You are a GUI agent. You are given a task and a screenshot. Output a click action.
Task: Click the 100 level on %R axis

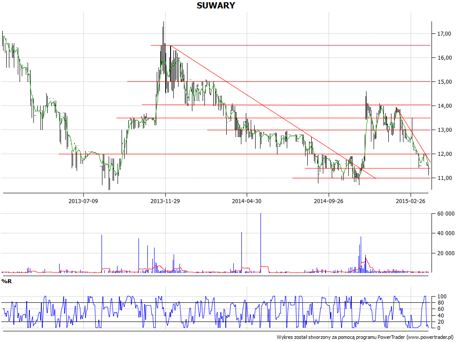point(442,296)
